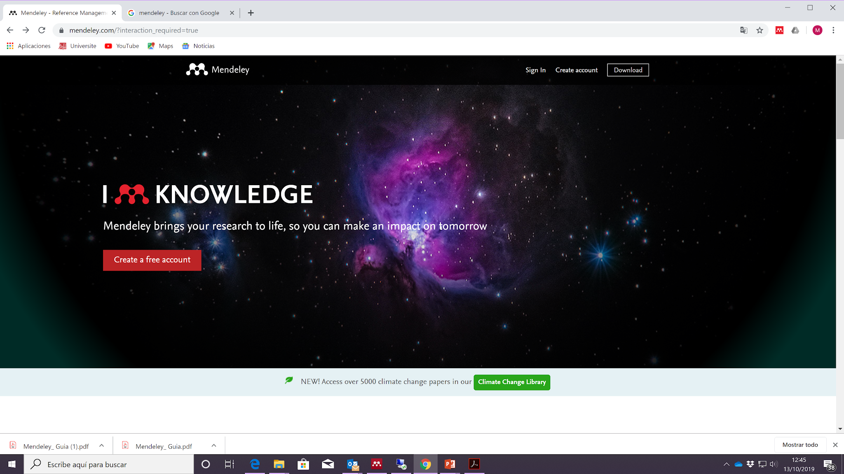Switch to the mendeley Google search tab
Viewport: 844px width, 474px height.
(x=179, y=13)
